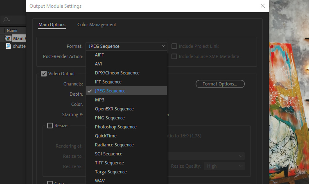Click the Format Options button
309x184 pixels.
click(220, 84)
